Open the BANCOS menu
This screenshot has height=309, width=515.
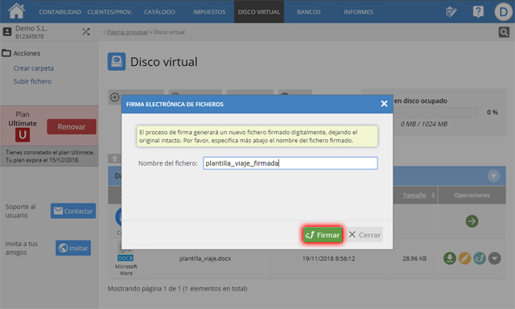[308, 12]
